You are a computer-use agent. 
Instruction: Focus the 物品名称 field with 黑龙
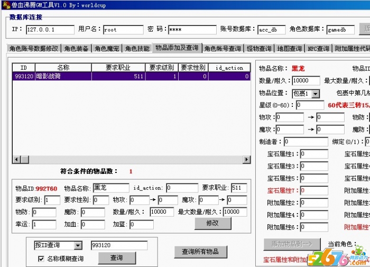(111, 188)
